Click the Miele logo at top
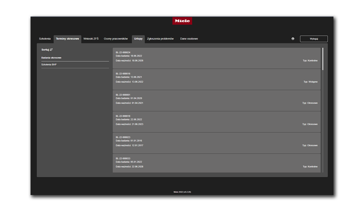The image size is (364, 211). pyautogui.click(x=182, y=21)
